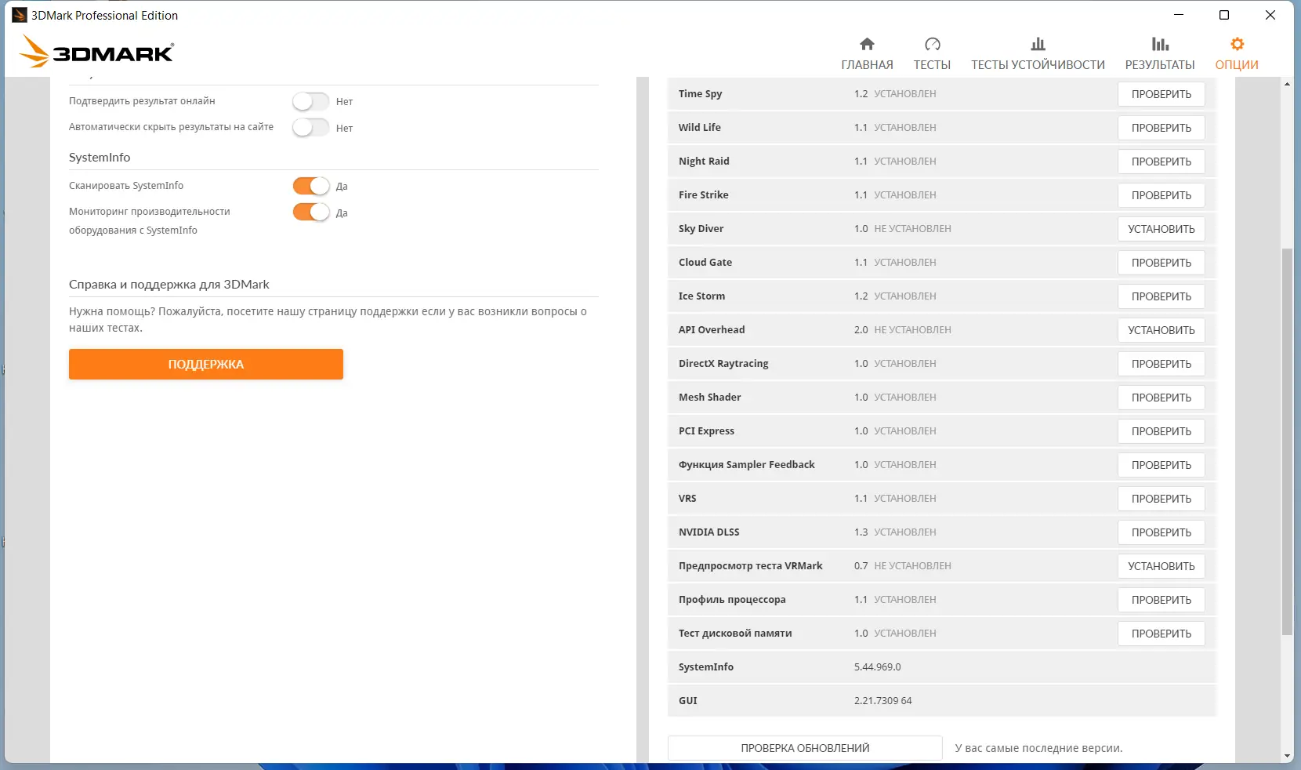
Task: Open the Результаты bar-chart icon
Action: point(1161,45)
